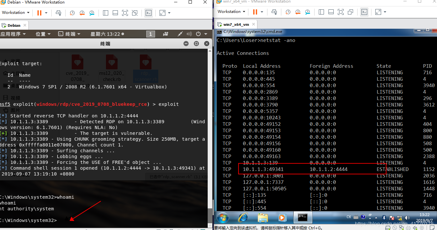The height and width of the screenshot is (230, 437).
Task: Minimize the 终端 terminal window
Action: [x=186, y=44]
